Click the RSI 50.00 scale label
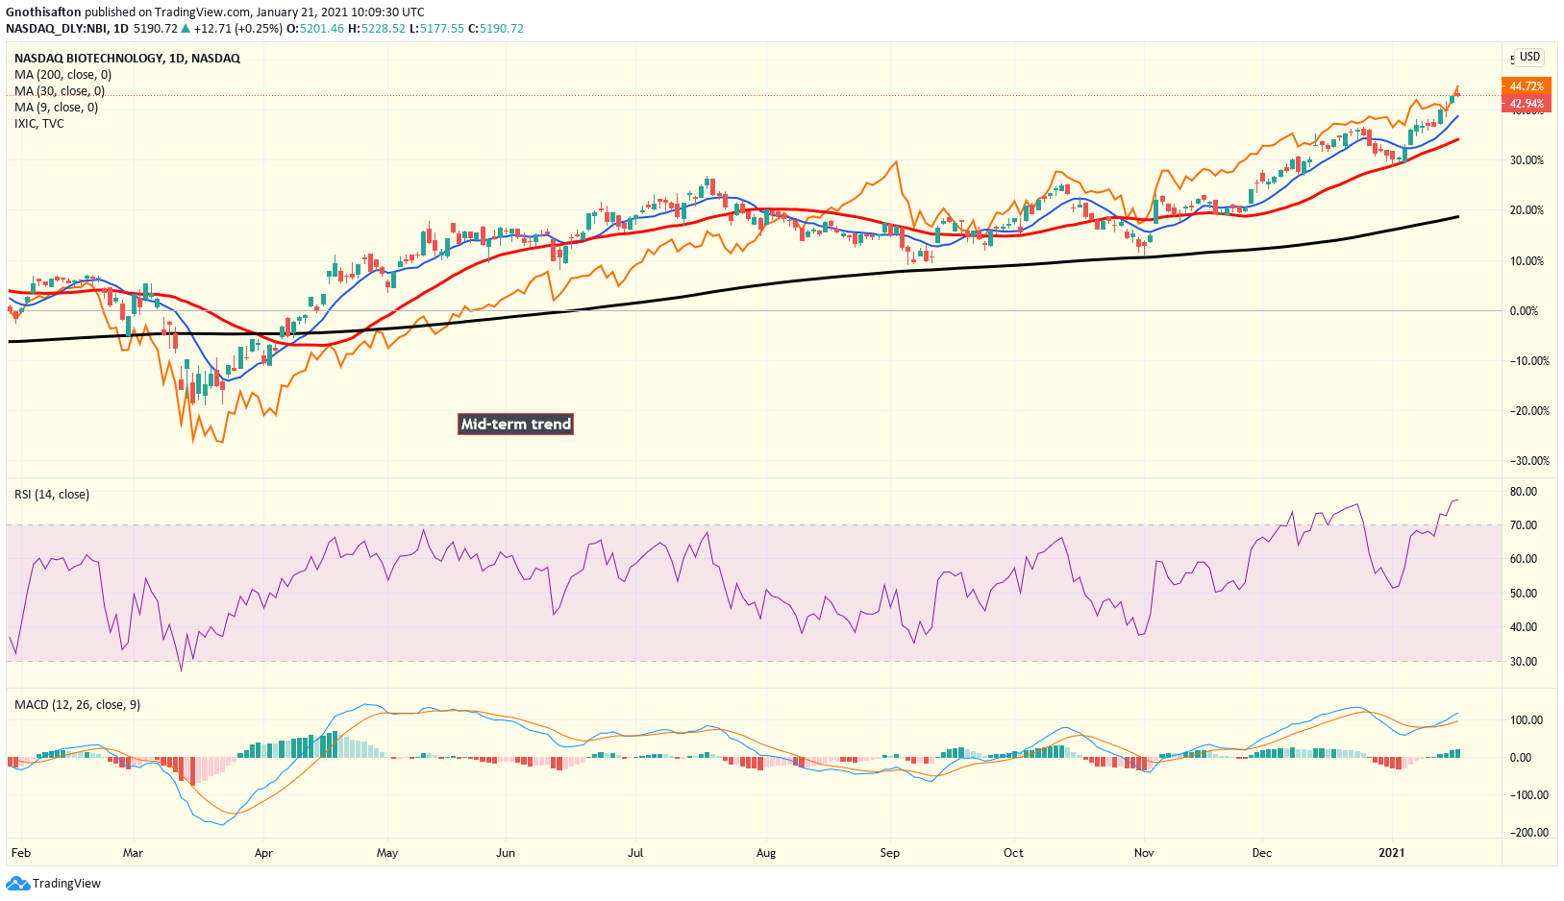 coord(1524,593)
